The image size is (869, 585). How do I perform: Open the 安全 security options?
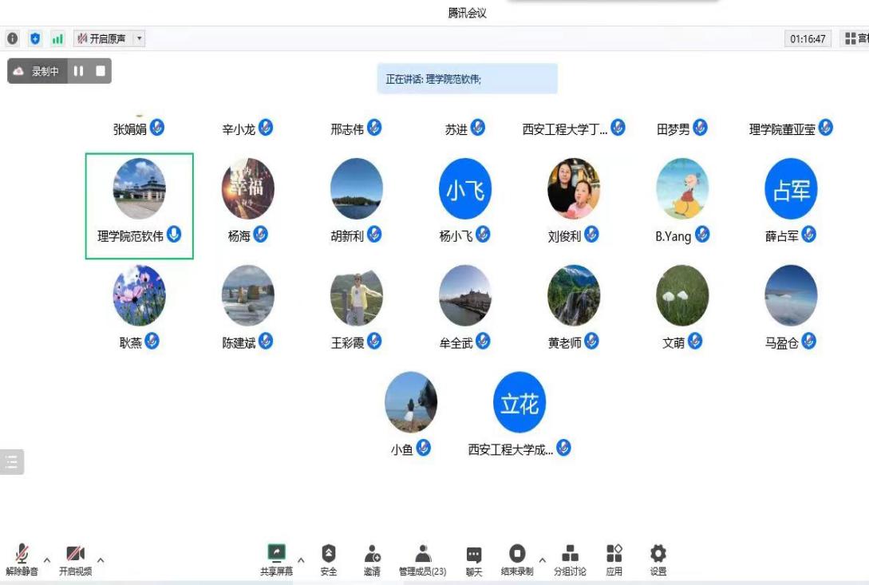[329, 559]
